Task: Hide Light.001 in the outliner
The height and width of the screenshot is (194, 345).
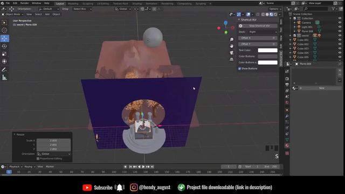Action: coord(340,27)
